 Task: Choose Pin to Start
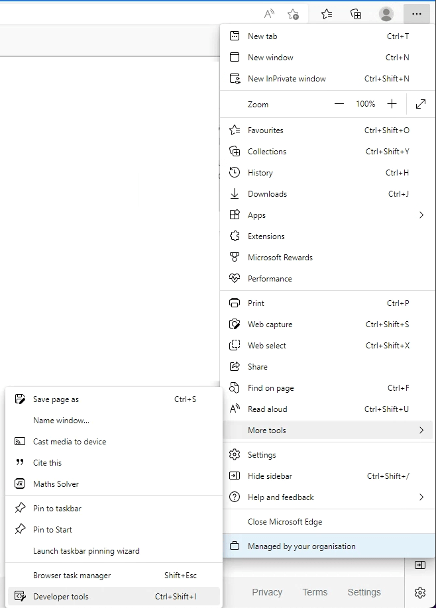pyautogui.click(x=114, y=530)
